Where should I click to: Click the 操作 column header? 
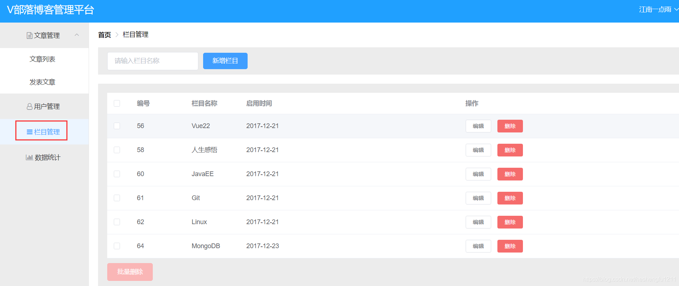472,103
